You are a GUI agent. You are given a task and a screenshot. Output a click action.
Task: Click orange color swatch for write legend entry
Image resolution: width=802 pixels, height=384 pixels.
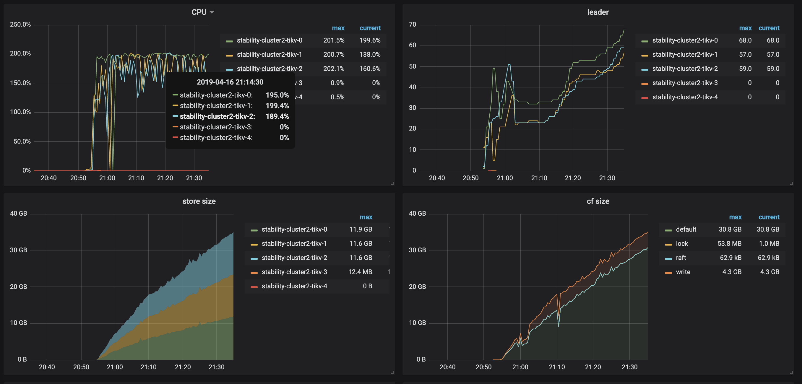coord(668,273)
